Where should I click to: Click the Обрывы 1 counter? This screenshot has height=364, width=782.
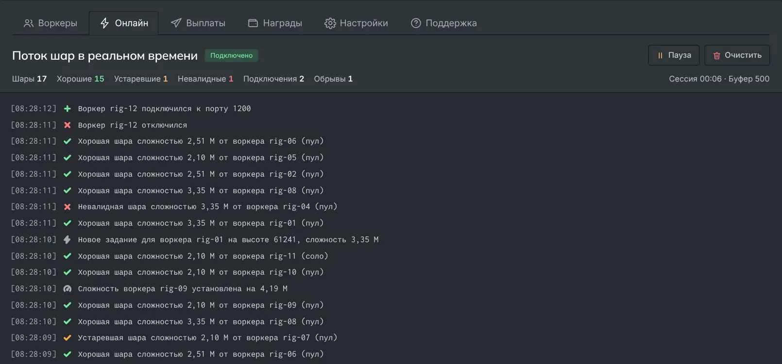333,79
